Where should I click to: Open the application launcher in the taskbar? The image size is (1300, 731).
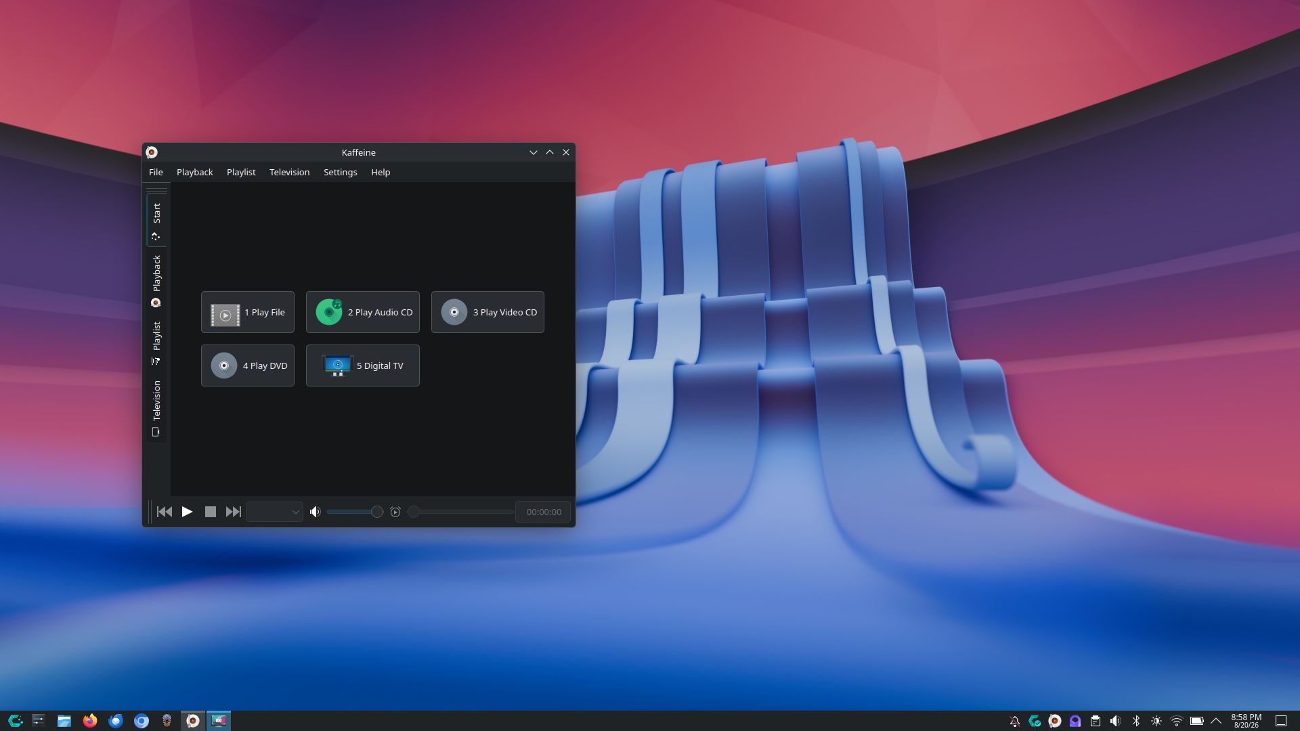pos(15,721)
